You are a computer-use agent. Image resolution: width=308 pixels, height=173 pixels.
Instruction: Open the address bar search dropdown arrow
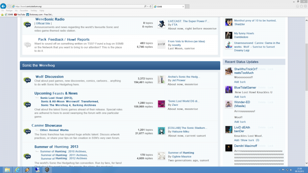tap(148, 6)
